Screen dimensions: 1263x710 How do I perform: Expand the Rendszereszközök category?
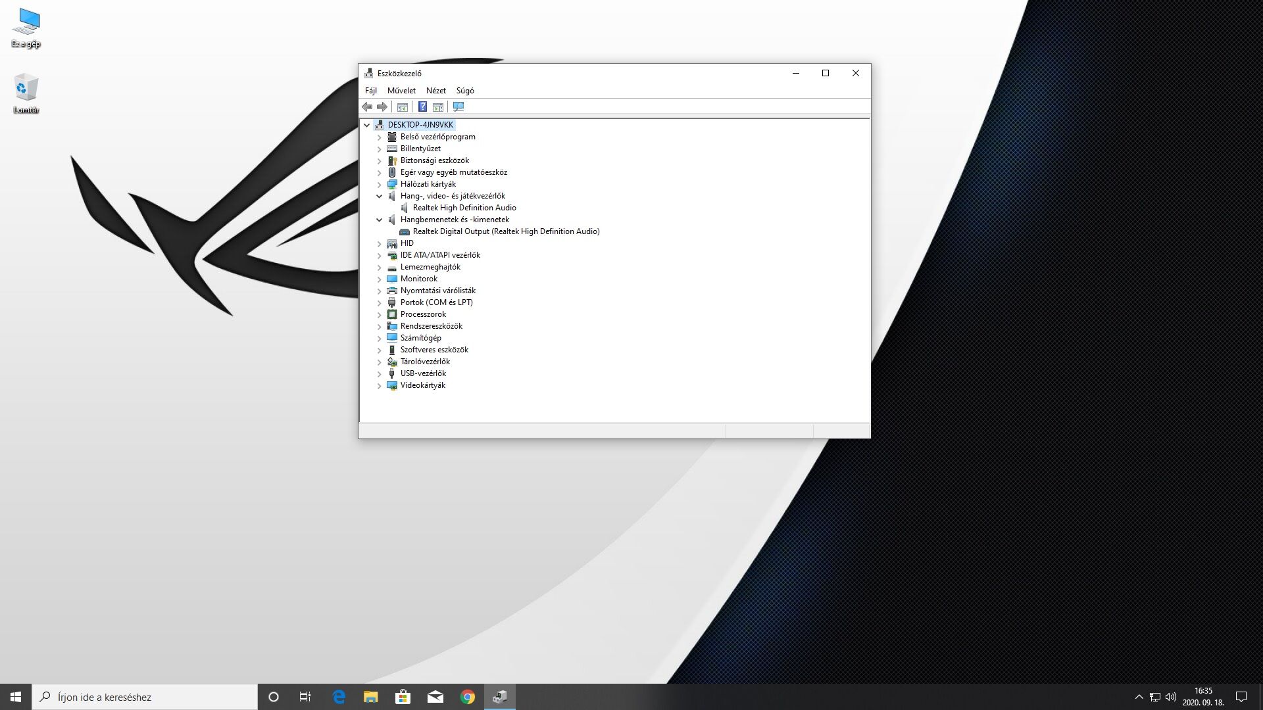[x=380, y=326]
